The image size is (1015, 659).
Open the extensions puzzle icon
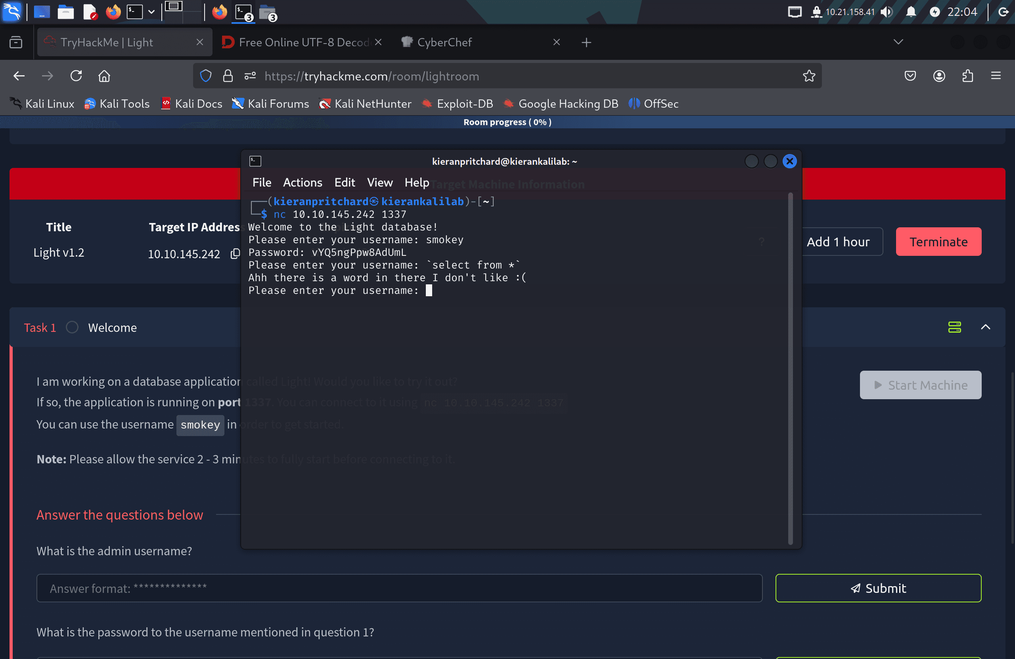tap(968, 76)
